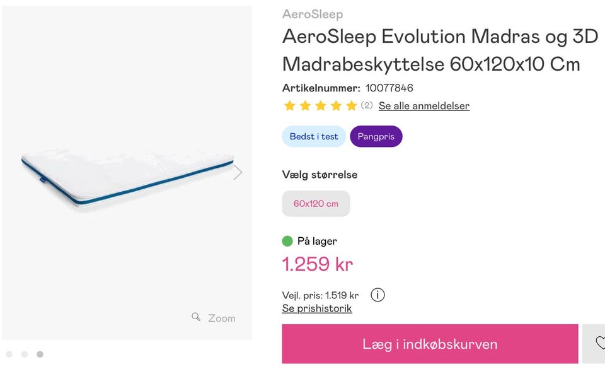The height and width of the screenshot is (369, 605).
Task: Click the Zoom magnifier icon
Action: 196,317
